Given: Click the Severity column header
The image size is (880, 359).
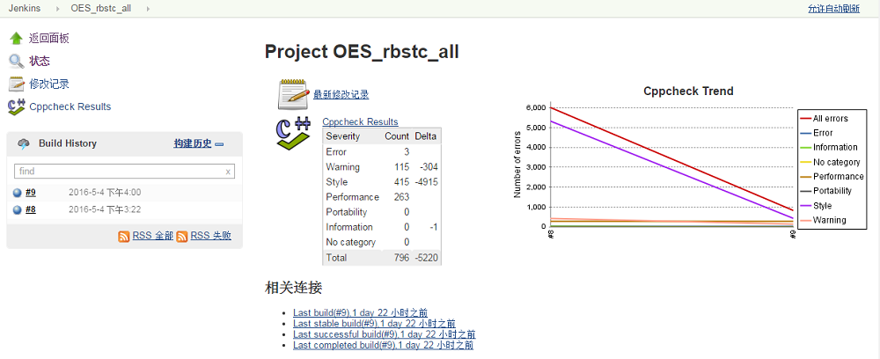Looking at the screenshot, I should coord(343,136).
